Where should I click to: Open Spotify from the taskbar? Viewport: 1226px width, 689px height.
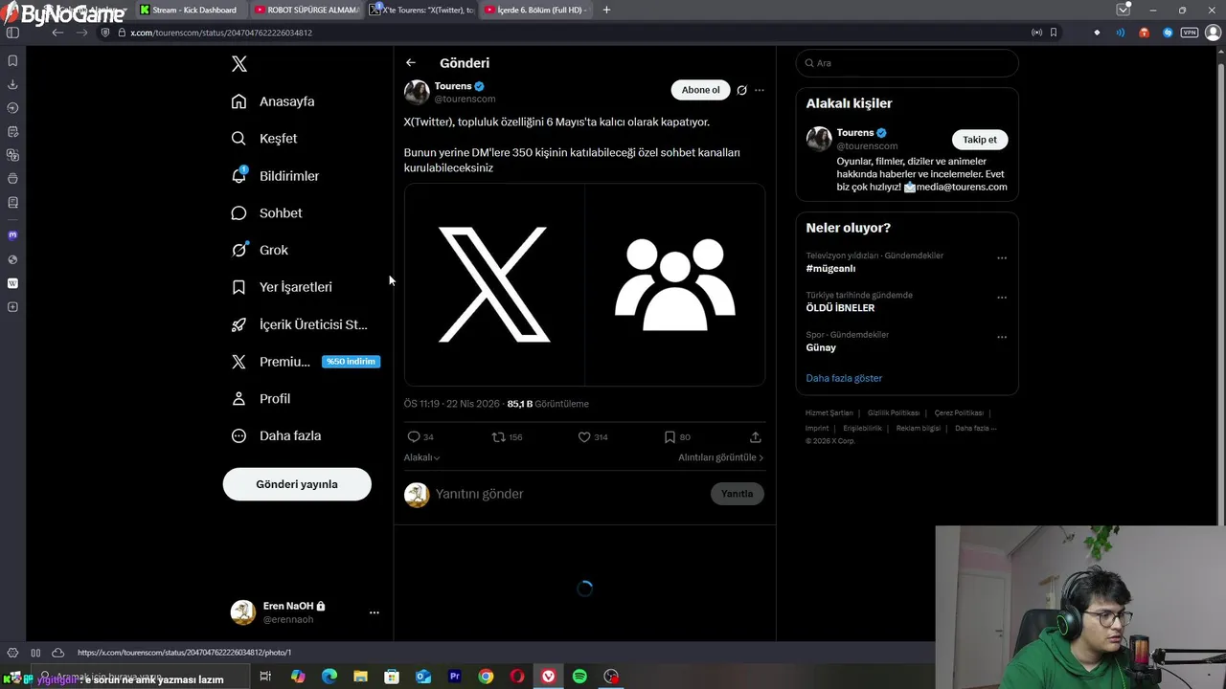click(x=579, y=677)
